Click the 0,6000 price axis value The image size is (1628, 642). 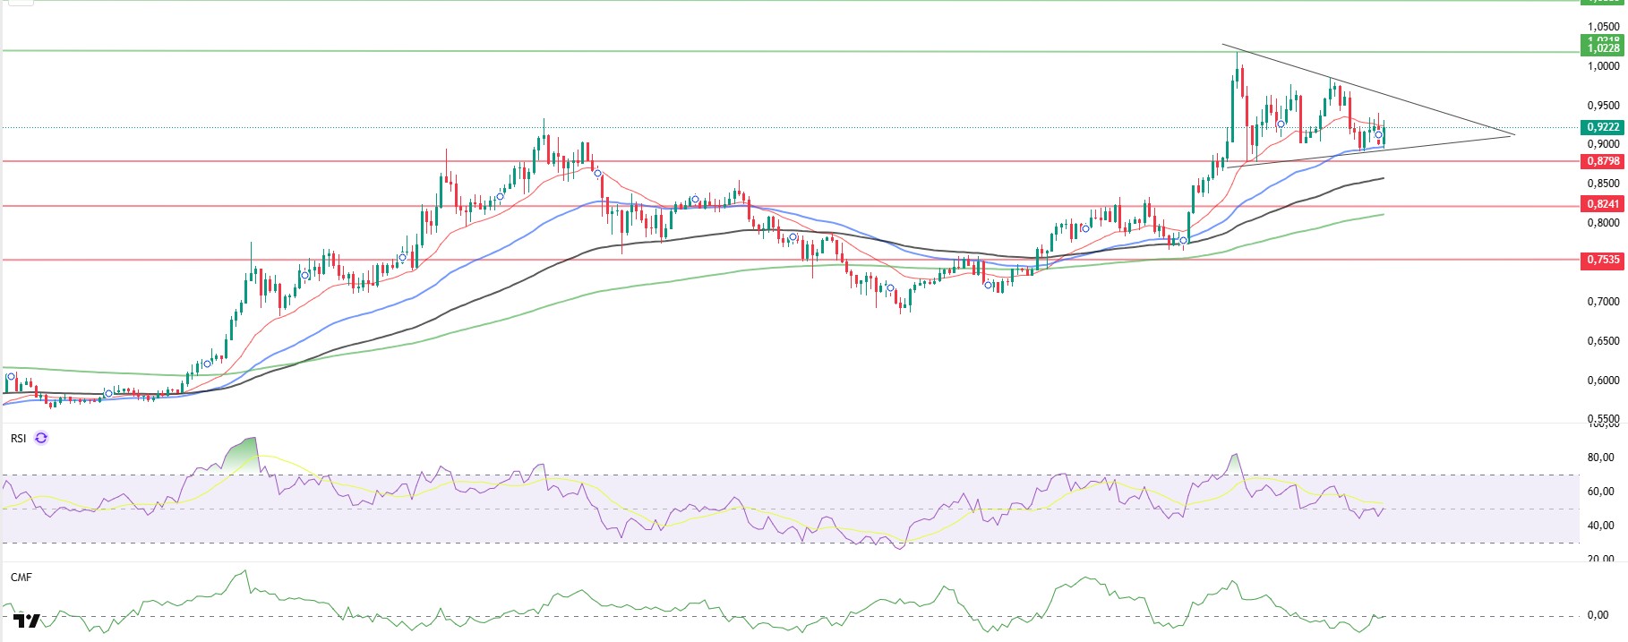coord(1603,381)
